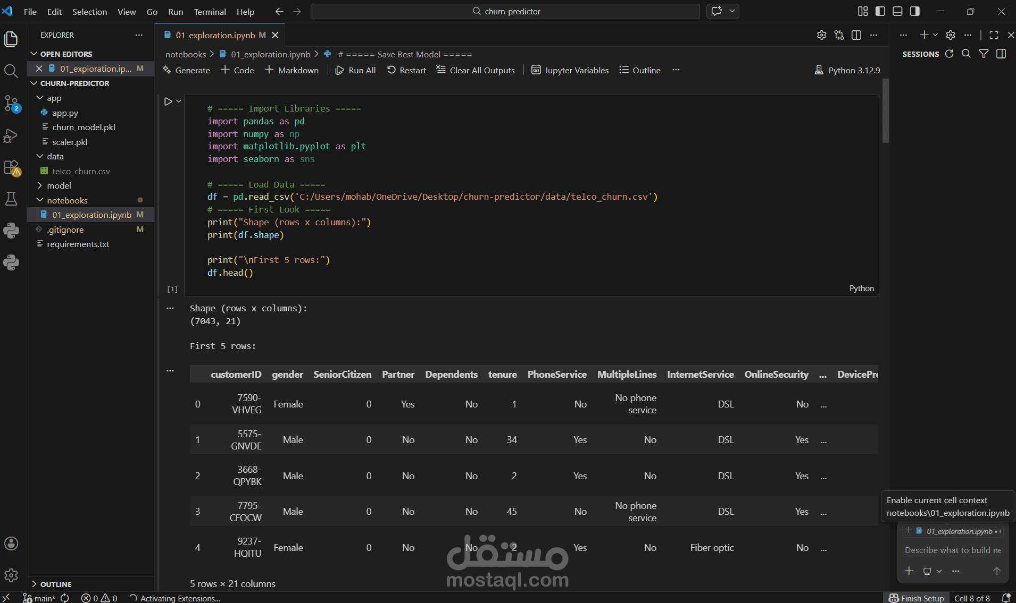The width and height of the screenshot is (1016, 603).
Task: Toggle the secondary side bar layout button
Action: click(915, 11)
